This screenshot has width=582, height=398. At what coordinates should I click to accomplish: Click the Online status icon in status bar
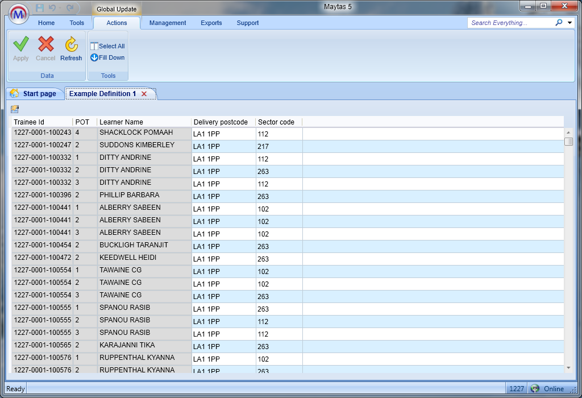535,389
